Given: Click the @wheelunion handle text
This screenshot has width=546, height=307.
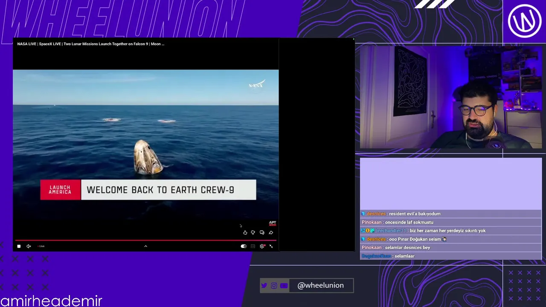Looking at the screenshot, I should tap(321, 285).
